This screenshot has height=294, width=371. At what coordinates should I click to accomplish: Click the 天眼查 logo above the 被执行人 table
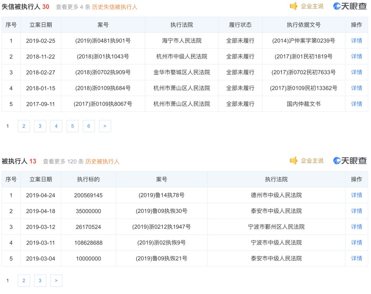tap(350, 161)
